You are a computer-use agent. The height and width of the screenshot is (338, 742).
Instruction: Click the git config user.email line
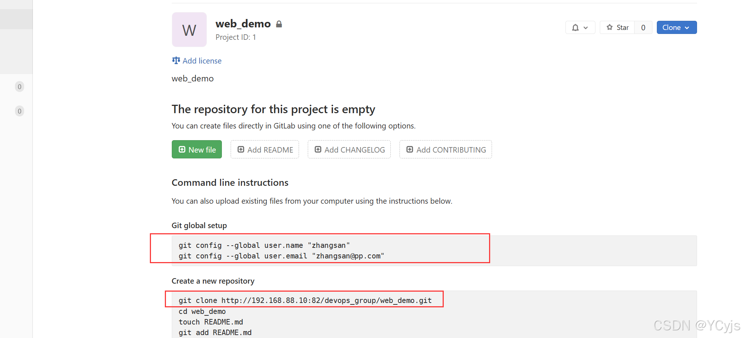pyautogui.click(x=281, y=256)
